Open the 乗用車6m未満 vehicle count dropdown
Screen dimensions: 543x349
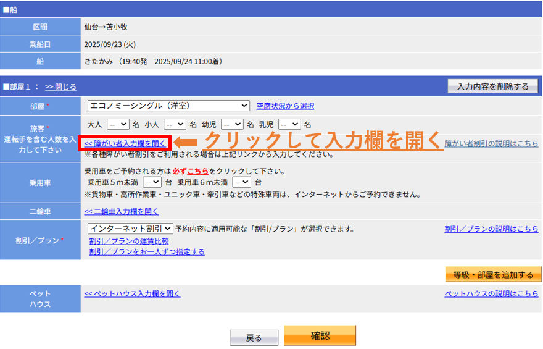pyautogui.click(x=242, y=182)
